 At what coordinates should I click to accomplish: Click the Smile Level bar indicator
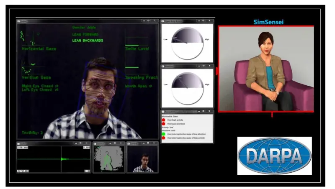point(132,45)
